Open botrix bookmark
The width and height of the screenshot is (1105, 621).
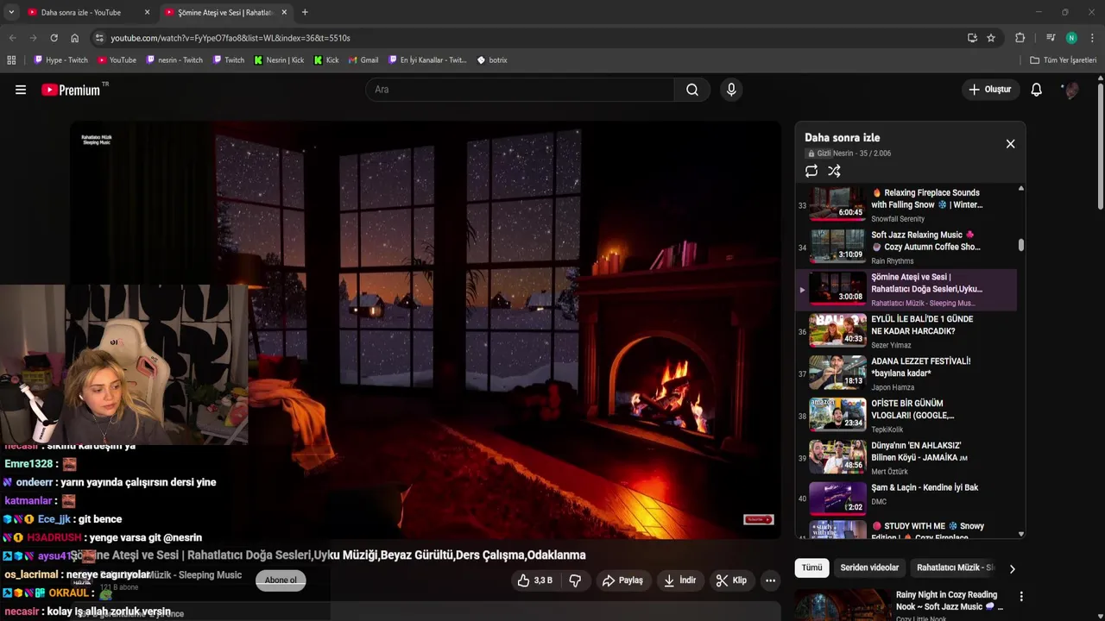click(492, 60)
